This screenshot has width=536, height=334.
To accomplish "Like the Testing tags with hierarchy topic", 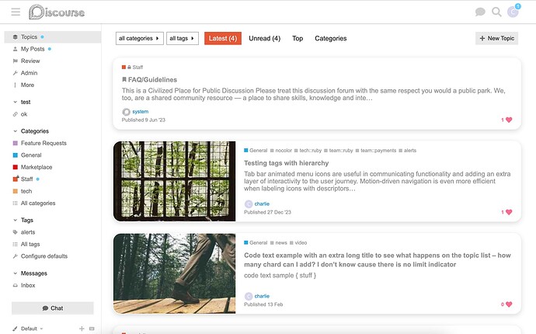I will (509, 212).
